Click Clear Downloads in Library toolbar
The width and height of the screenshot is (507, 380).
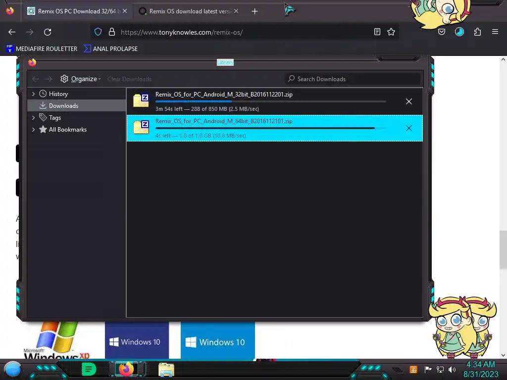point(129,79)
